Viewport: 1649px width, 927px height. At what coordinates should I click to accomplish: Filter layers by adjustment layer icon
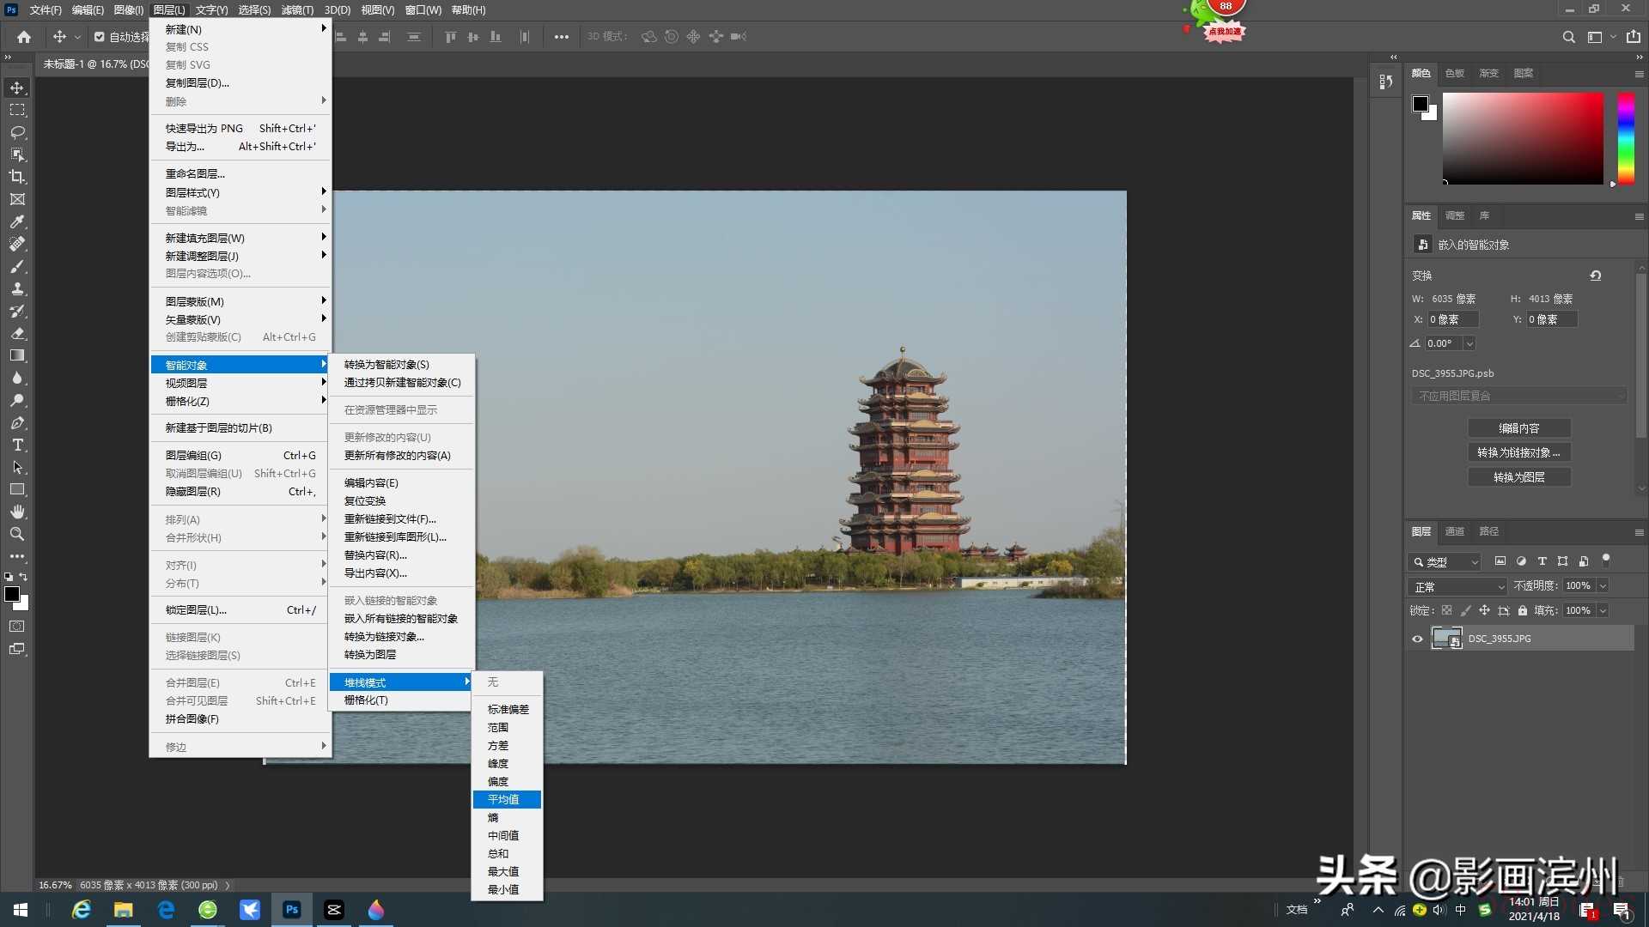coord(1521,561)
